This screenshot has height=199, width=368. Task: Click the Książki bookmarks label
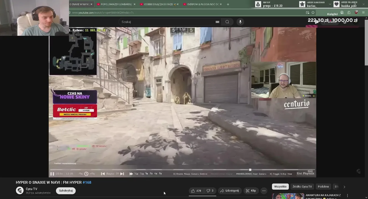pyautogui.click(x=332, y=14)
